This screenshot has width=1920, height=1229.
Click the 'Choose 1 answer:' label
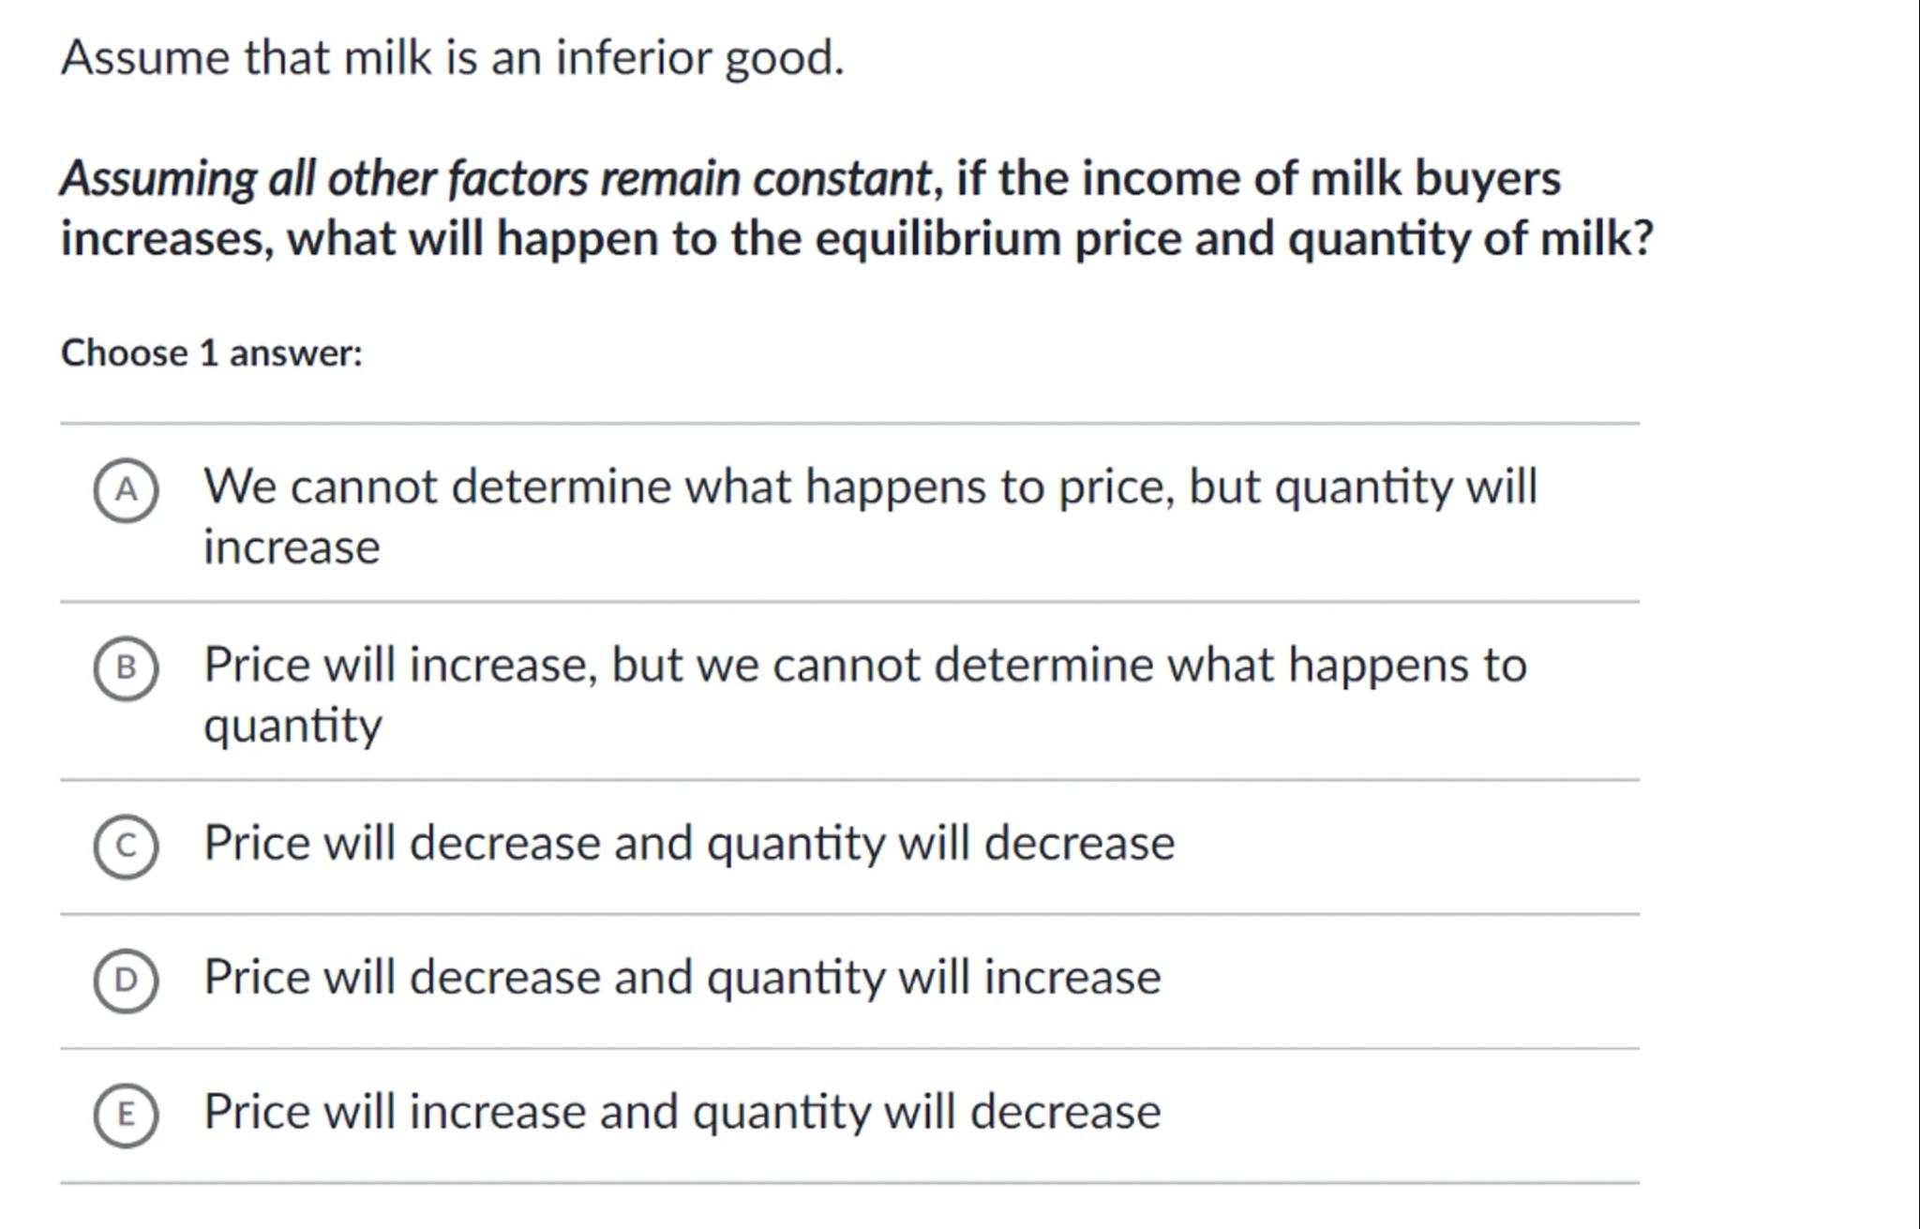coord(211,353)
